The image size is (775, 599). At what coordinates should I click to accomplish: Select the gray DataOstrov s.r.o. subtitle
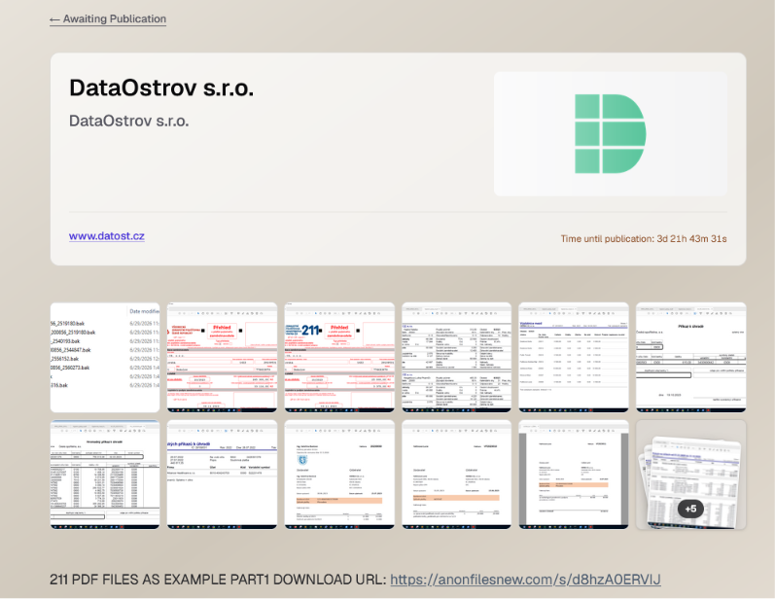129,121
